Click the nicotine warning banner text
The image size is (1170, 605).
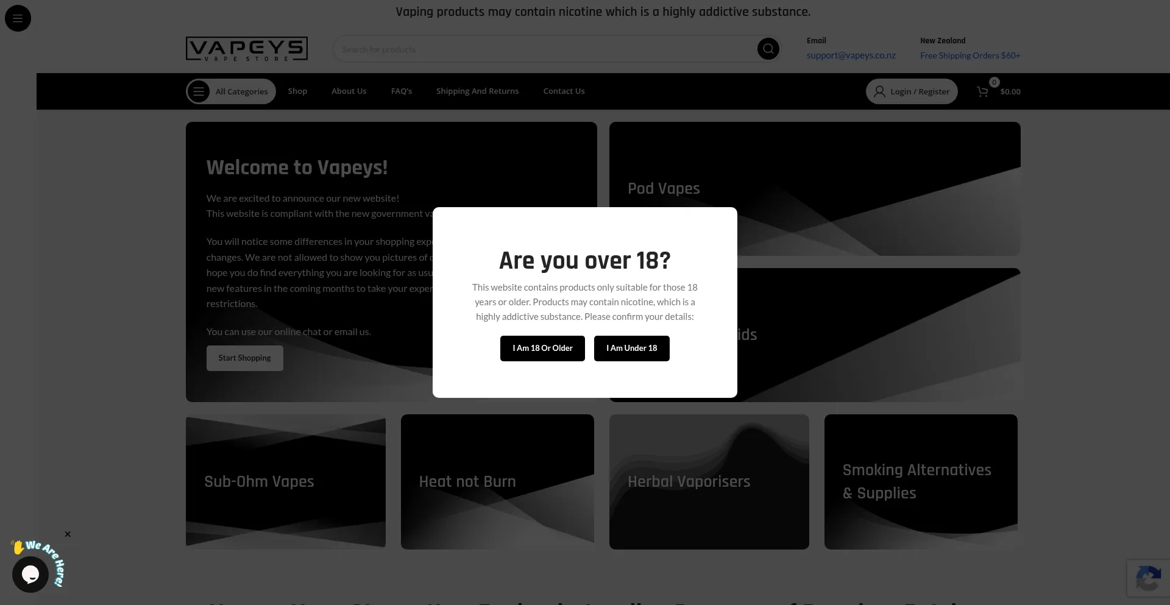click(x=603, y=12)
